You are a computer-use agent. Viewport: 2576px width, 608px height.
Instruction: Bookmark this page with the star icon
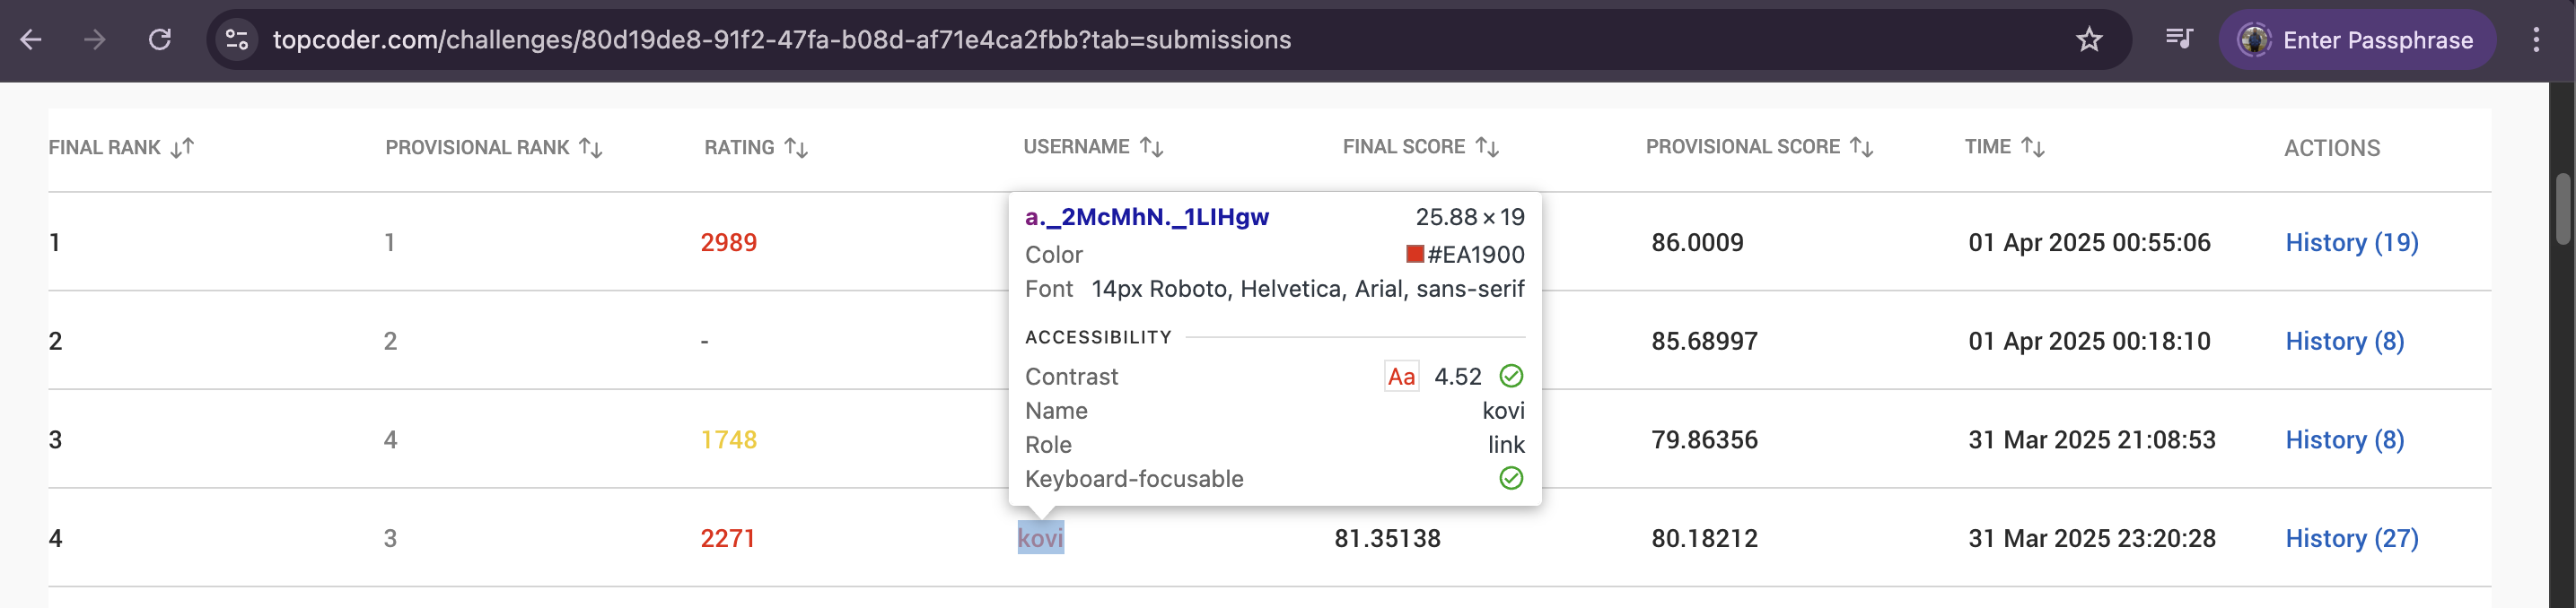(x=2089, y=40)
